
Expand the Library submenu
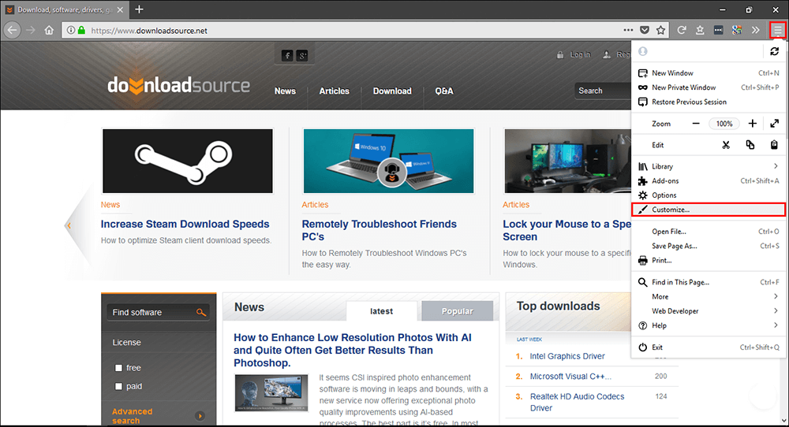(708, 166)
